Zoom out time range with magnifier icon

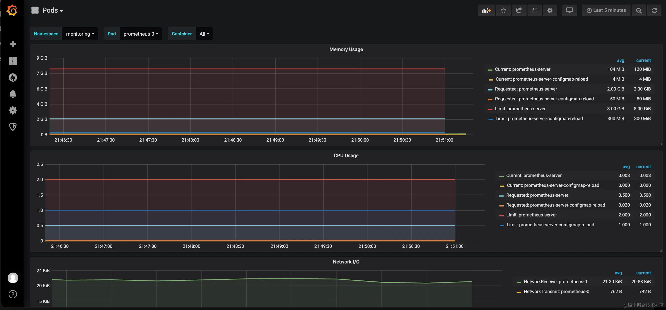click(639, 10)
